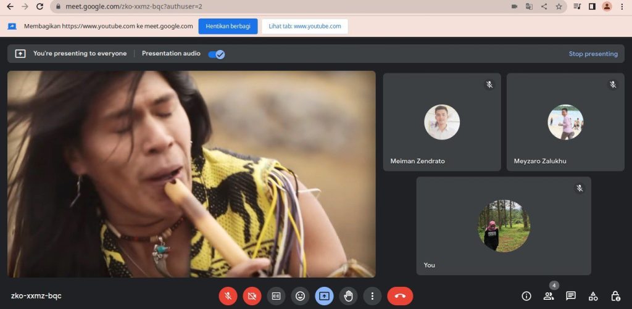This screenshot has height=309, width=632.
Task: Click the Meyzaro Zalukhu name label
Action: (x=540, y=161)
